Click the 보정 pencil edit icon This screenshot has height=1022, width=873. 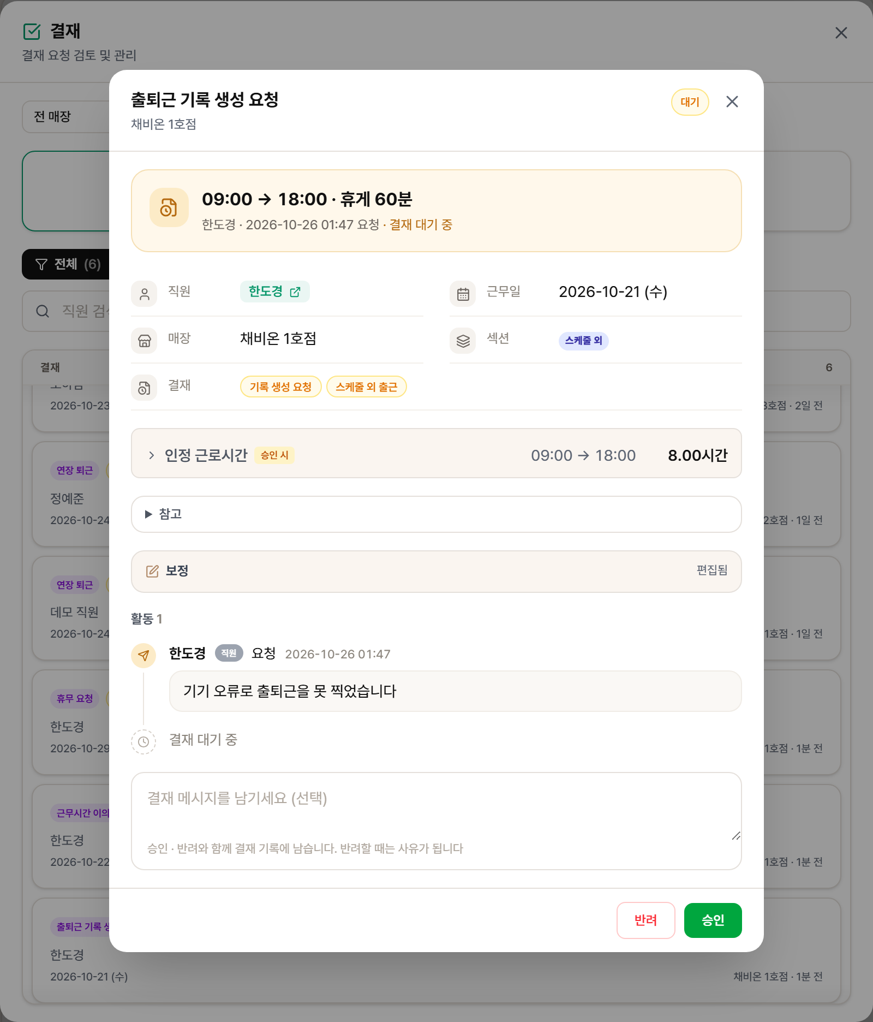tap(152, 571)
